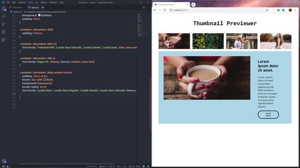Select the woman in field thumbnail
This screenshot has height=168, width=300.
point(276,41)
